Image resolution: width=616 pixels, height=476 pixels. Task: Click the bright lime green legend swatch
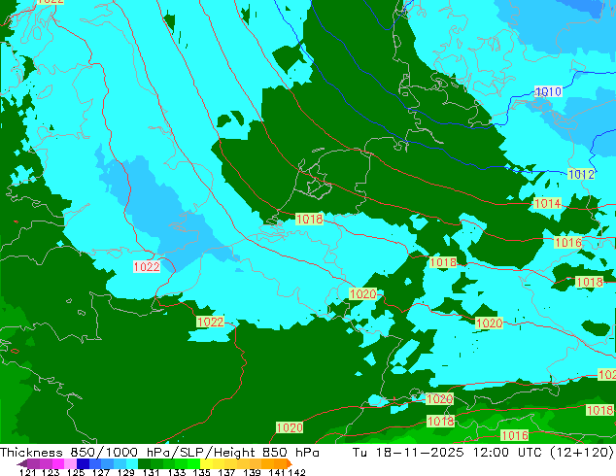[x=193, y=464]
